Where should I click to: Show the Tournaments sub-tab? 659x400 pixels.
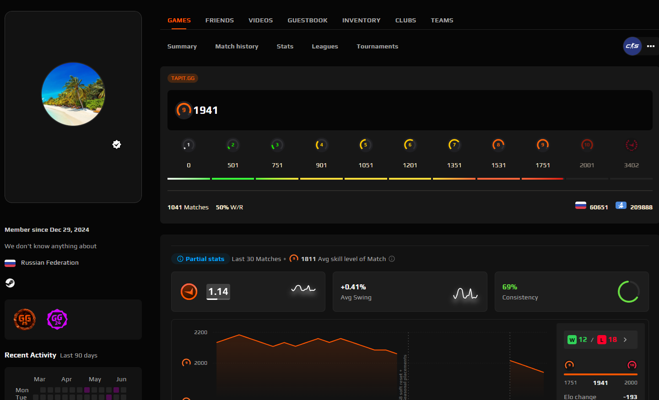(377, 46)
